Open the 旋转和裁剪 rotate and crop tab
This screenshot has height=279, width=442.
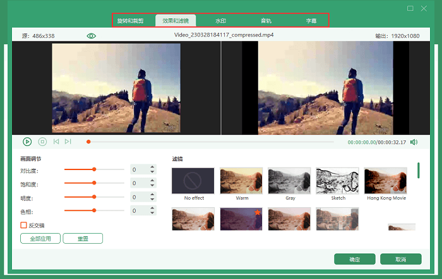coord(131,21)
